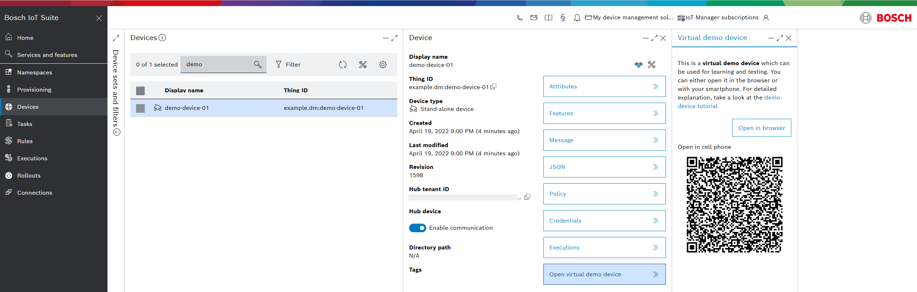Open notifications bell icon
The height and width of the screenshot is (292, 917).
(577, 18)
